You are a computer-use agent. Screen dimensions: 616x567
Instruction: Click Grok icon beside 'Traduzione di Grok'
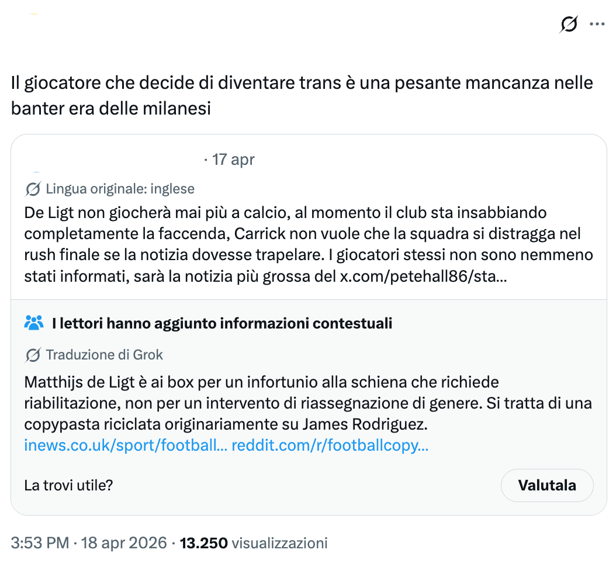[33, 355]
